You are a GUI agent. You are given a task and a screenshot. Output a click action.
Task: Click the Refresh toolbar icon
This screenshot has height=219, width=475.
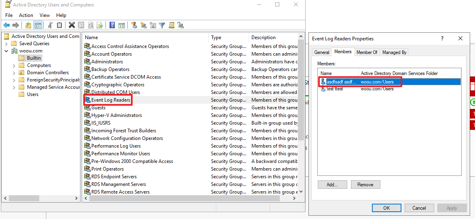[90, 25]
